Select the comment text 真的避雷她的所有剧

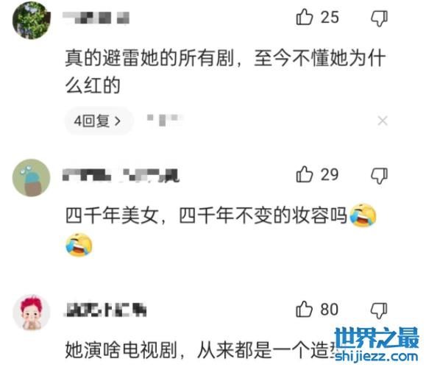(149, 58)
